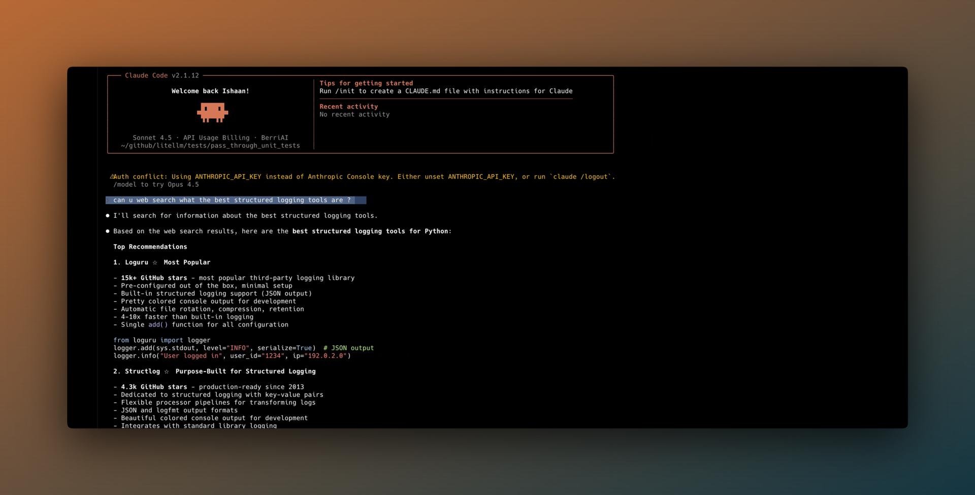Image resolution: width=975 pixels, height=495 pixels.
Task: Click the "from loguru import logger" code line
Action: tap(161, 340)
